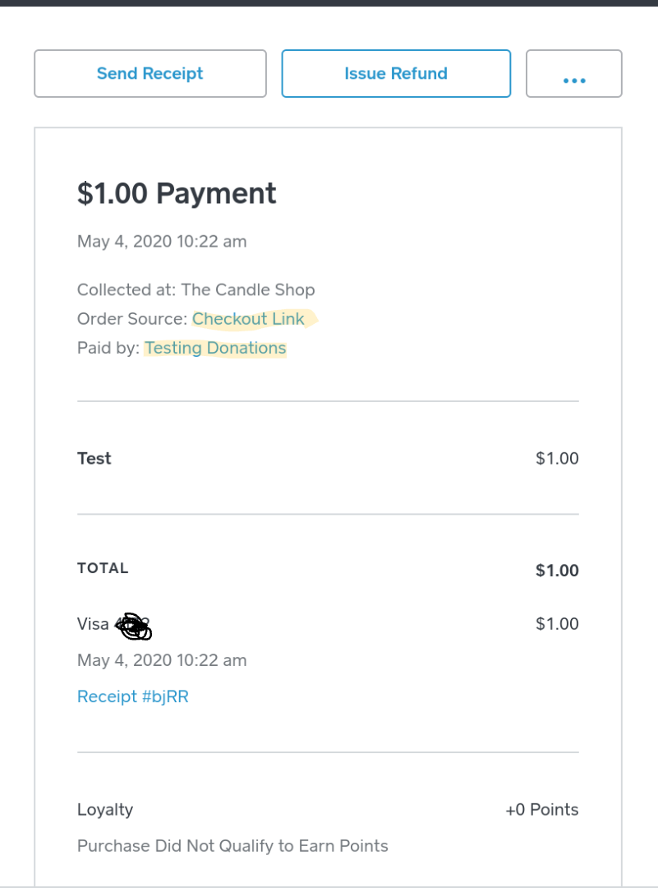
Task: Click the Loyalty section label
Action: click(105, 810)
